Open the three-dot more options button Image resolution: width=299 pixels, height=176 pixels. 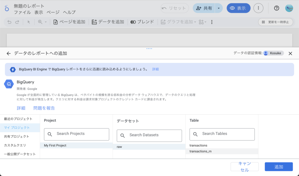point(258,8)
